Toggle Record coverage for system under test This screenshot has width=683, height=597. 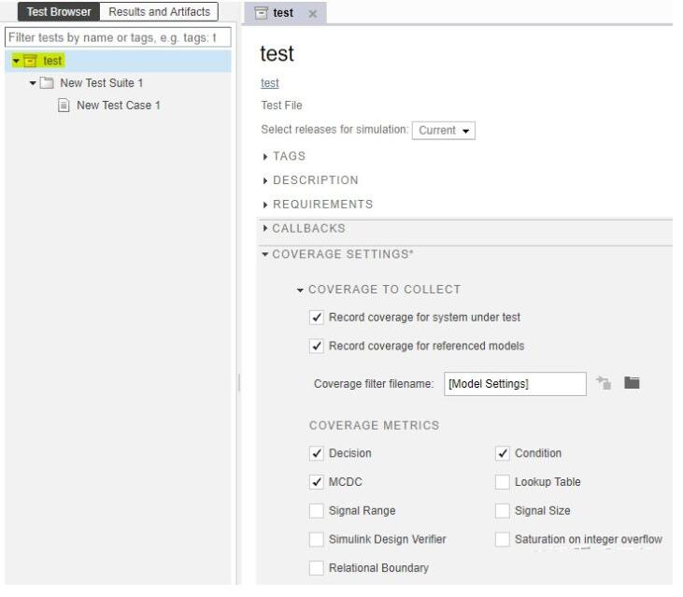pos(317,318)
